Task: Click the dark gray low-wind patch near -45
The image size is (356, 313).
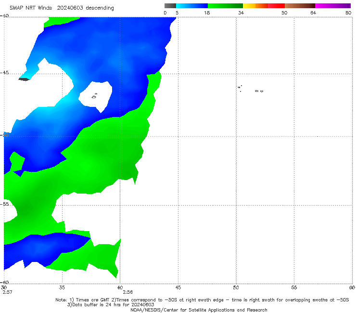Action: click(24, 79)
